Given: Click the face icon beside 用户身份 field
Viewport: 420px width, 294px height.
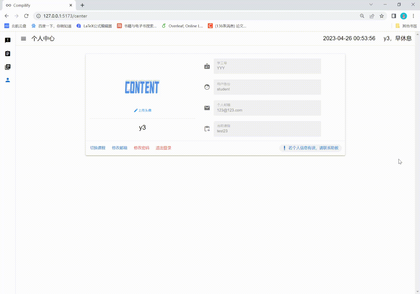Looking at the screenshot, I should point(207,87).
